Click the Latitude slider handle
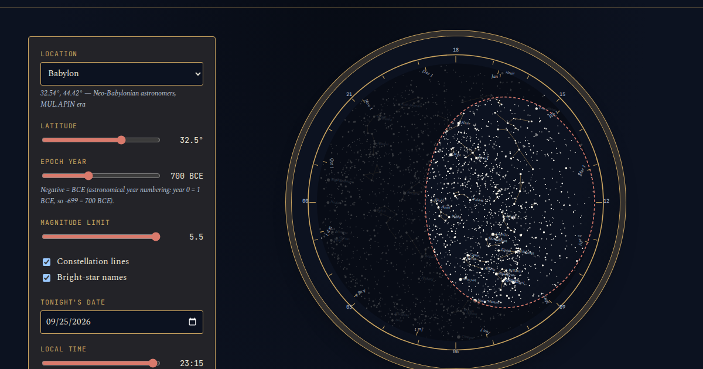703x369 pixels. click(121, 140)
